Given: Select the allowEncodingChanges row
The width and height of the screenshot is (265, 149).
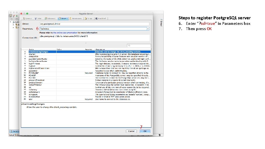Looking at the screenshot, I should tap(86, 52).
